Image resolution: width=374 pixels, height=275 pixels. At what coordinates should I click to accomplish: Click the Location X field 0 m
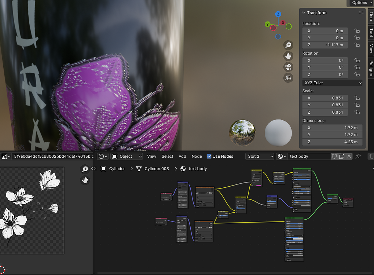click(x=325, y=31)
